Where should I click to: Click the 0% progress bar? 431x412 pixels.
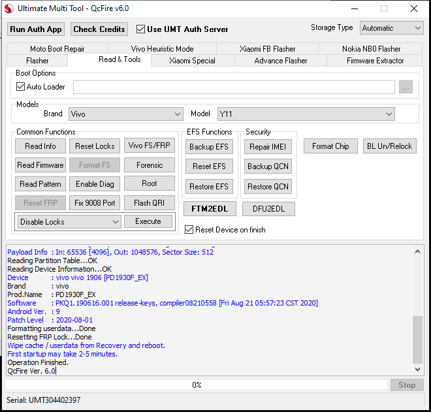(197, 385)
